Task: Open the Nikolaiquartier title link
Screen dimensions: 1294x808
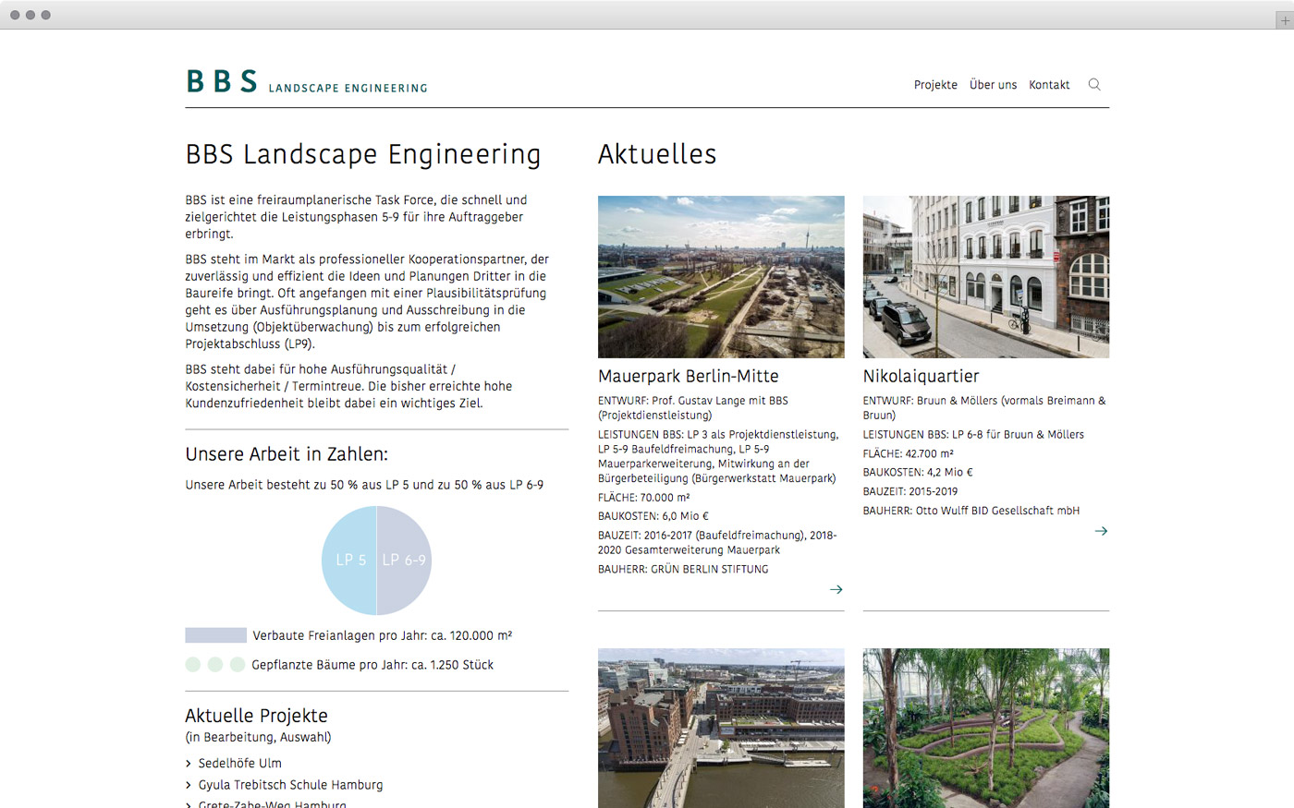Action: coord(921,376)
